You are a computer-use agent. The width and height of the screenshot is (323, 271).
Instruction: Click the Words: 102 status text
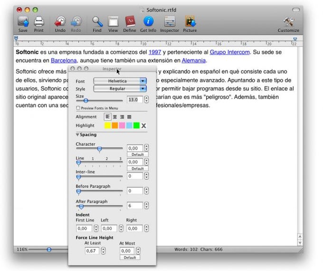pos(186,249)
